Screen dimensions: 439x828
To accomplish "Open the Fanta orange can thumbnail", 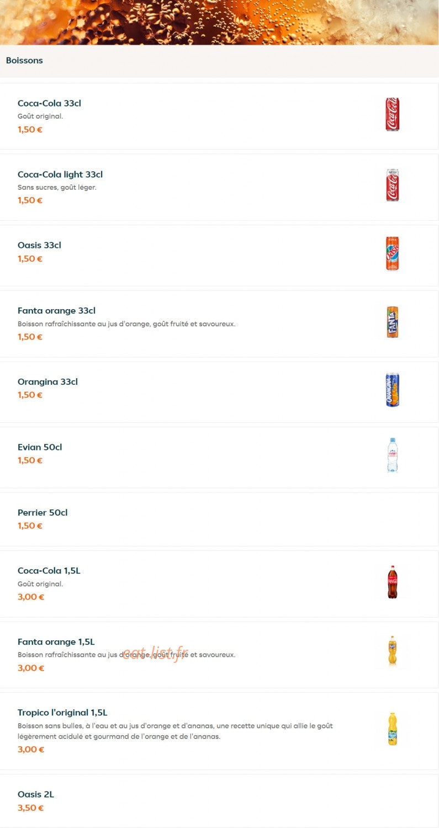I will [392, 322].
